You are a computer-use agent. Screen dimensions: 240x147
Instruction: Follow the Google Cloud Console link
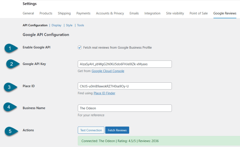[x=108, y=71]
